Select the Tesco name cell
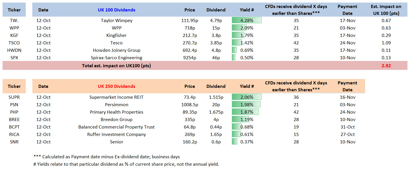 117,43
